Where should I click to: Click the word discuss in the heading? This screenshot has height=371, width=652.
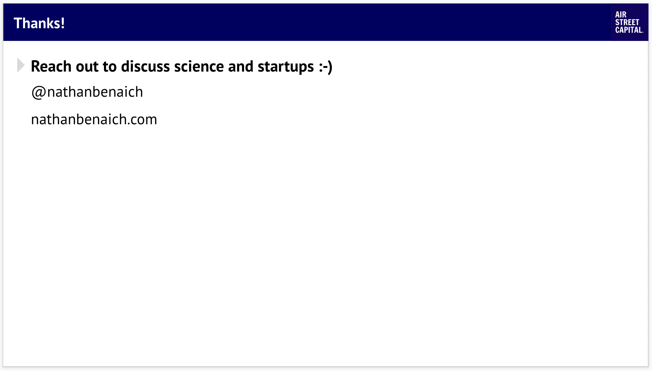click(146, 66)
